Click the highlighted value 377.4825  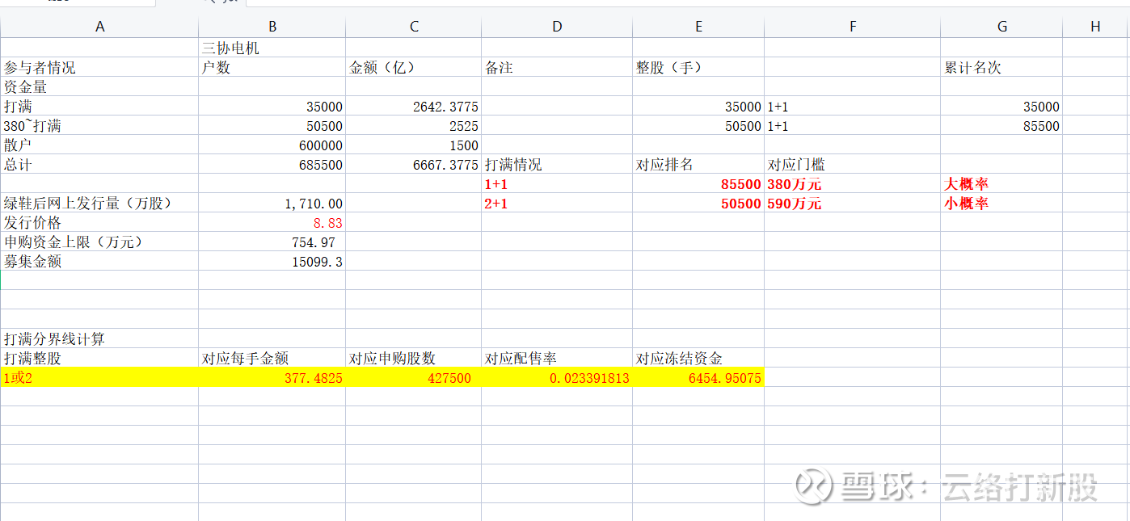[272, 377]
